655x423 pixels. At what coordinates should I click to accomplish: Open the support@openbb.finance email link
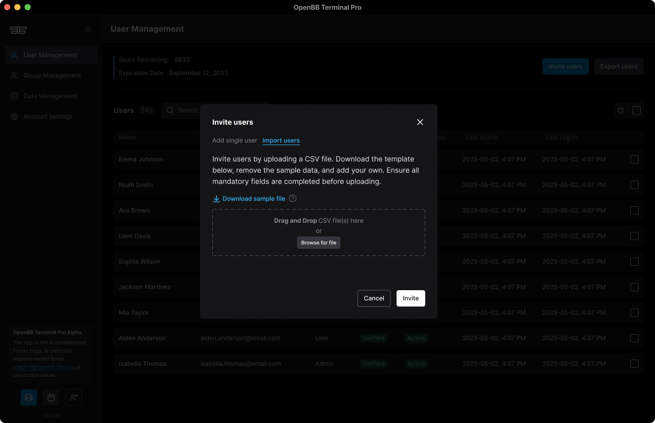point(43,367)
